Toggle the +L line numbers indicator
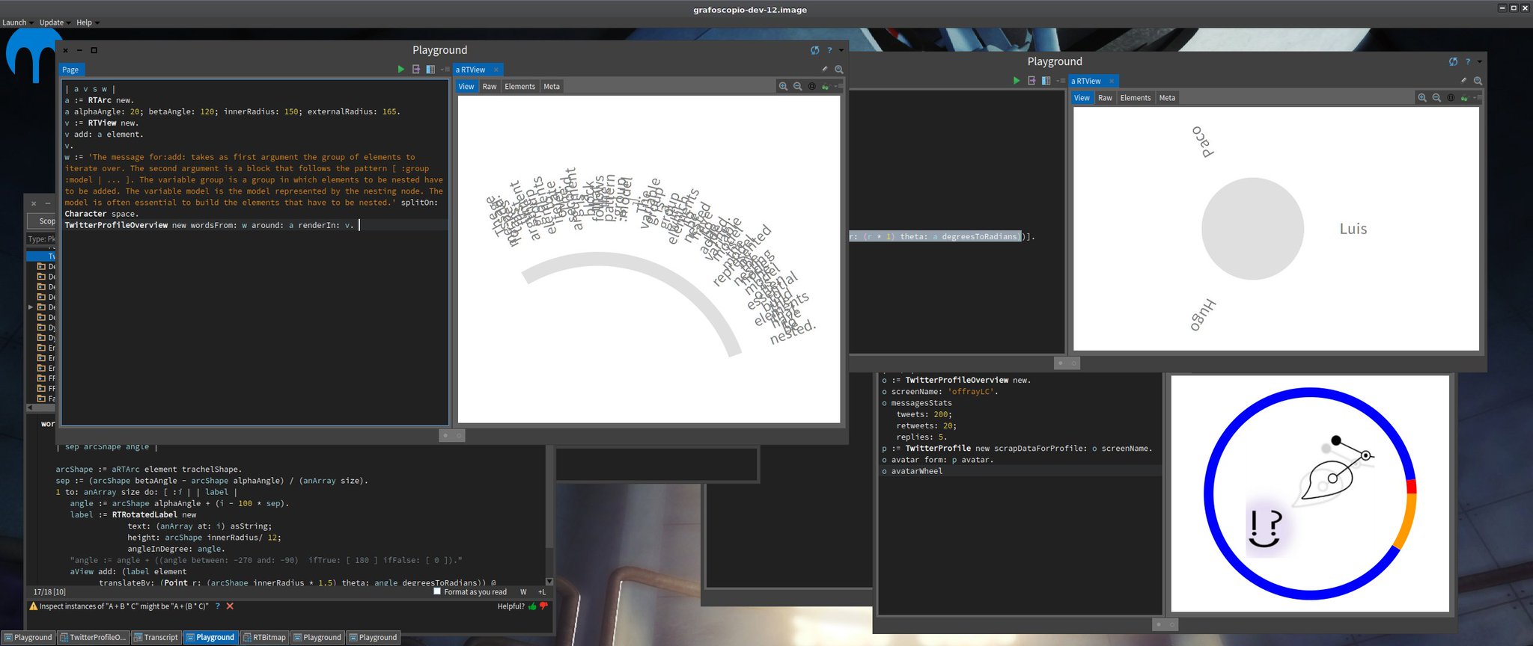This screenshot has height=646, width=1533. click(542, 592)
